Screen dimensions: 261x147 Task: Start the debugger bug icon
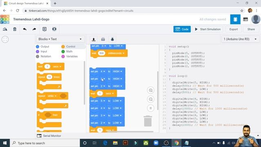pos(113,39)
